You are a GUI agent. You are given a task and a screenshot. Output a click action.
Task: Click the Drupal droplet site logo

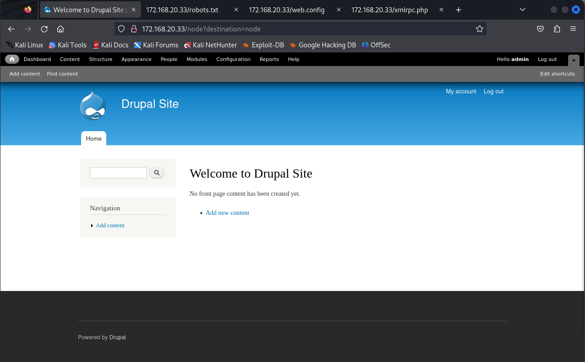pos(93,106)
